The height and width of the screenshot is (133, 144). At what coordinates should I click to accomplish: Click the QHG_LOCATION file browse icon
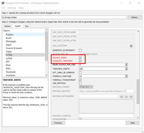pyautogui.click(x=131, y=46)
